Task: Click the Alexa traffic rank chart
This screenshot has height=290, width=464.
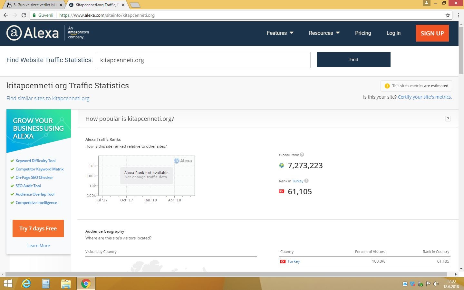Action: click(x=147, y=176)
